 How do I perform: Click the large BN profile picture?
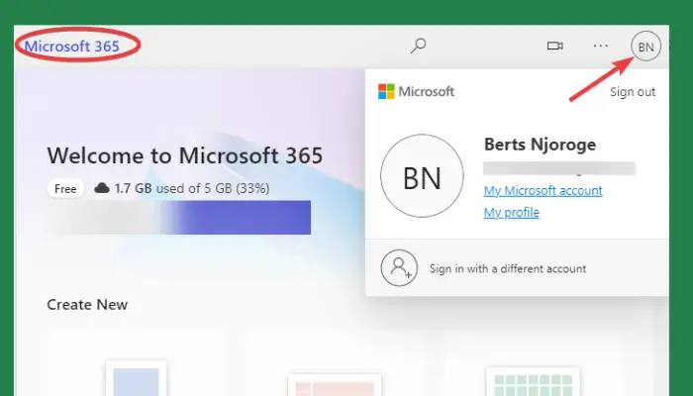pyautogui.click(x=422, y=176)
